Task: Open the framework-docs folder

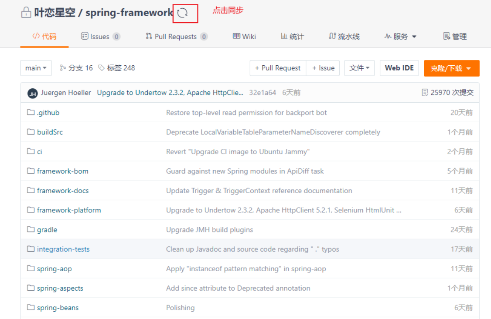Action: coord(63,191)
